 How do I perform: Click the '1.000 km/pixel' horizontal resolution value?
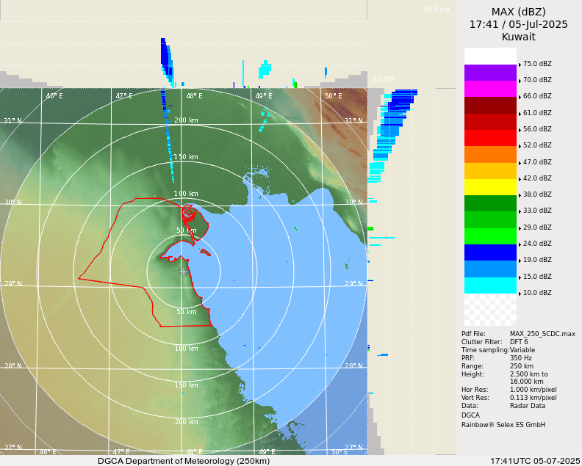[x=533, y=390]
